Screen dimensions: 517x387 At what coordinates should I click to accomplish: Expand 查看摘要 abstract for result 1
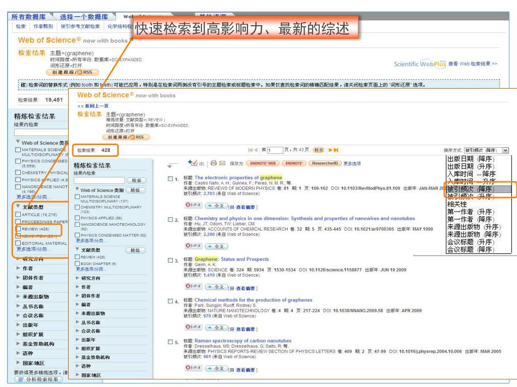243,207
